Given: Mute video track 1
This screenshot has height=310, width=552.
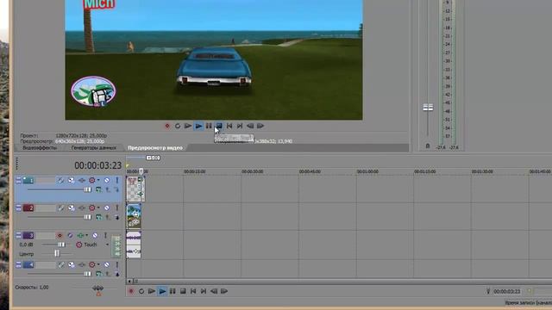Looking at the screenshot, I should pos(107,180).
